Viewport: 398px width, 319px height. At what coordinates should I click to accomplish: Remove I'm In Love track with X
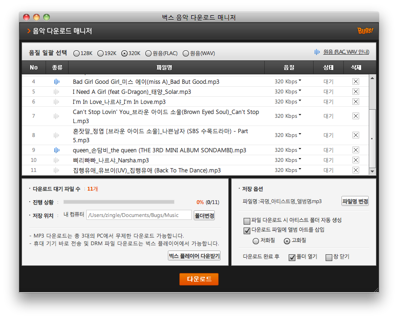pos(356,102)
